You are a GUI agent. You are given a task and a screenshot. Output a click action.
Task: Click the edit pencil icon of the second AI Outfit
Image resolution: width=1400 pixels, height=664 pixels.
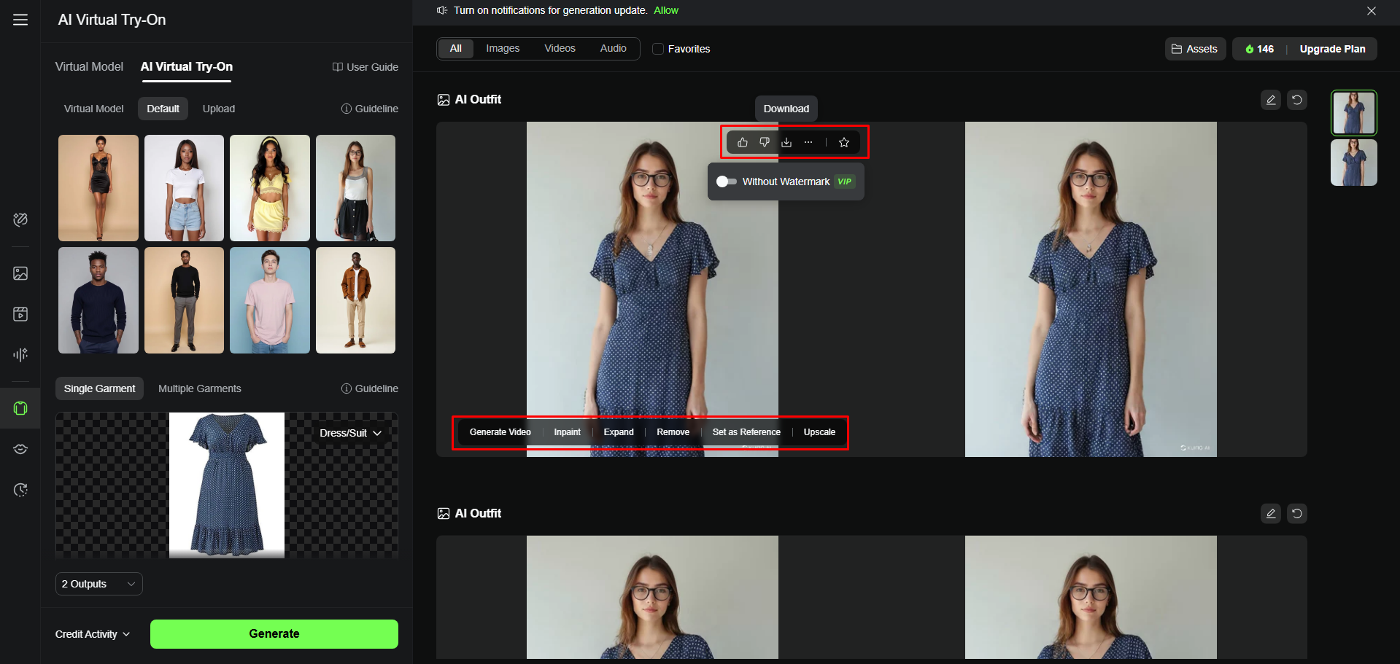[1271, 514]
